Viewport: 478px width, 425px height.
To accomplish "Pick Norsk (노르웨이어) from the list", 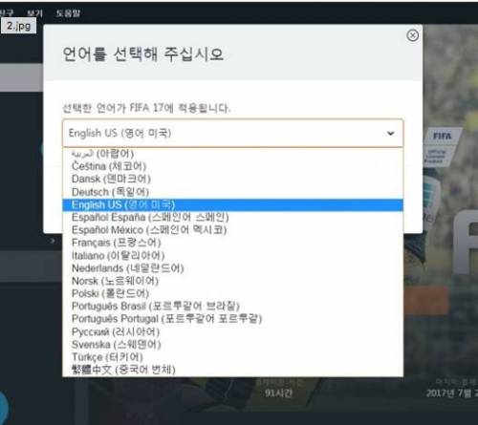I will (x=232, y=281).
